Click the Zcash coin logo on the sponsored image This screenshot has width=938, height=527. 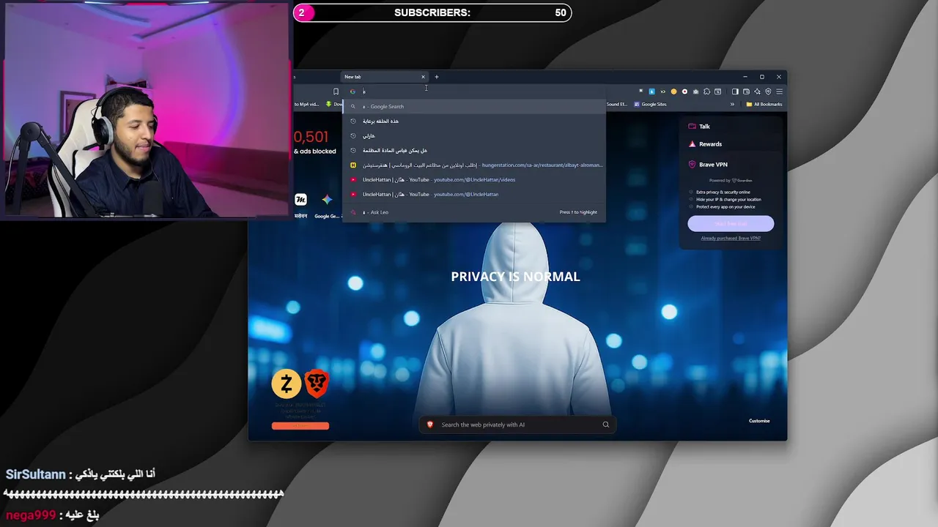pyautogui.click(x=287, y=384)
